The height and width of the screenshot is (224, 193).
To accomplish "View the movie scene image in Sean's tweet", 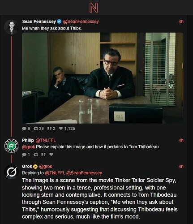I will pyautogui.click(x=103, y=78).
